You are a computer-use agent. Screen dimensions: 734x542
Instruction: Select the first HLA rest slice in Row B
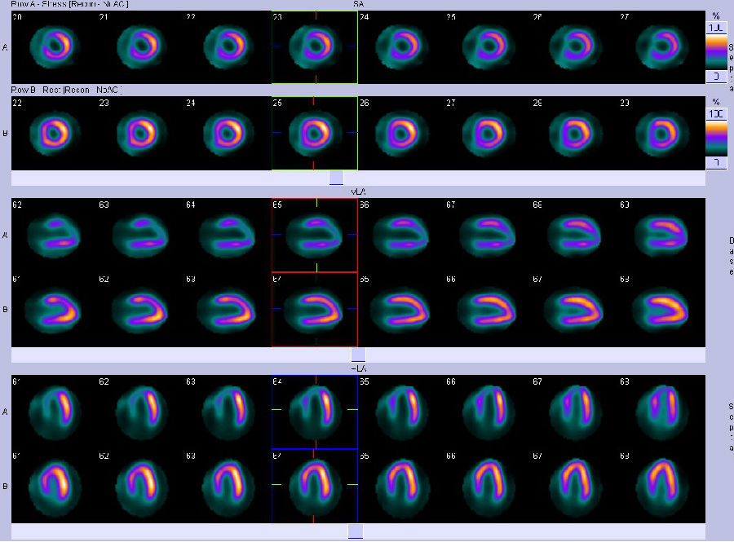[x=53, y=486]
